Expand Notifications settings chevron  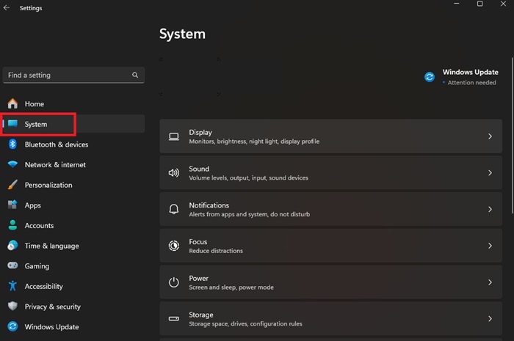pyautogui.click(x=490, y=209)
